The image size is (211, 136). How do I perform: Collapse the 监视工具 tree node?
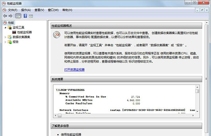[5, 28]
